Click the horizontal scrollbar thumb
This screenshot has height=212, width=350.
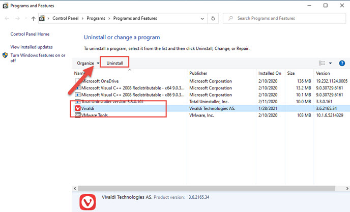tap(207, 188)
